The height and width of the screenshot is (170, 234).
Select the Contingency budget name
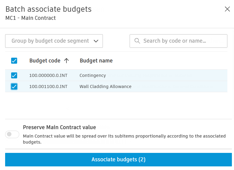pos(93,75)
